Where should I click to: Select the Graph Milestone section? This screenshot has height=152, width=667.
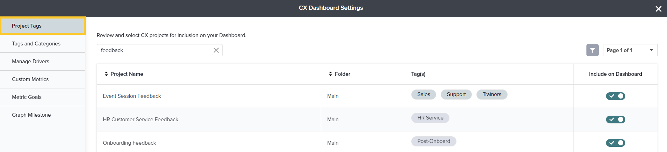tap(31, 115)
